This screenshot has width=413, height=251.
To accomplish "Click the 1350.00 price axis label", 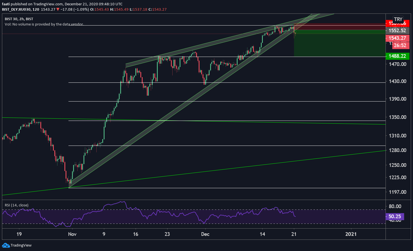I will [x=397, y=117].
